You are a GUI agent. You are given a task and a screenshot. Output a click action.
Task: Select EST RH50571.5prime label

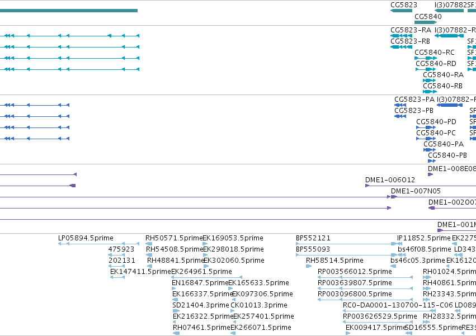(174, 238)
